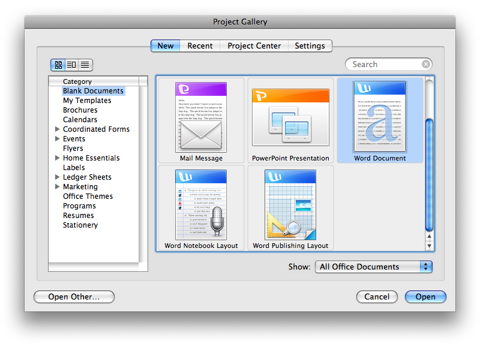Clear the search field

[x=426, y=64]
